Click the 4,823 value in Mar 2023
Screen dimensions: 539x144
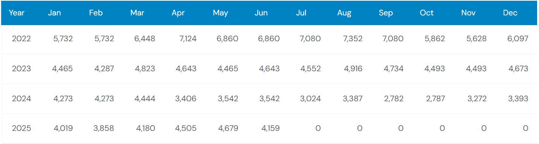tap(145, 69)
